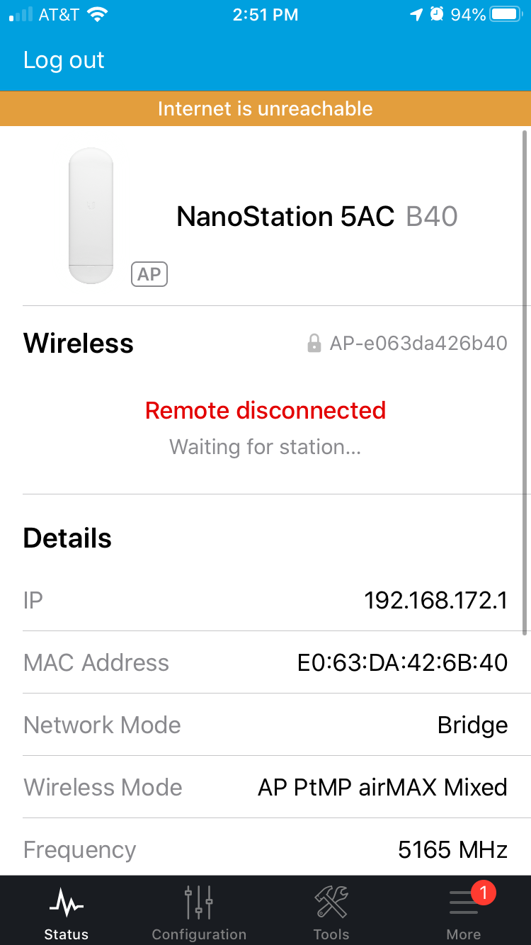Tap the Status pulse icon

tap(66, 904)
